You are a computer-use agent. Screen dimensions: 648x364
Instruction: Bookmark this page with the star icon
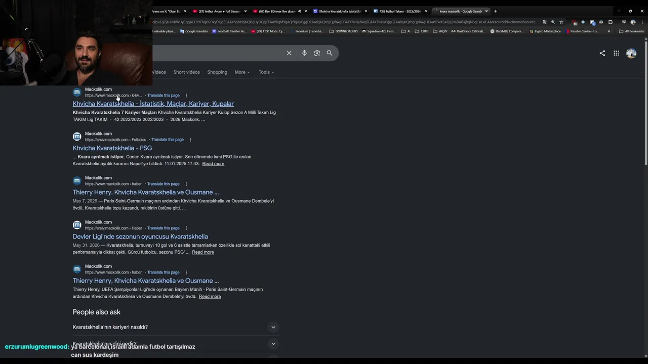tap(561, 22)
